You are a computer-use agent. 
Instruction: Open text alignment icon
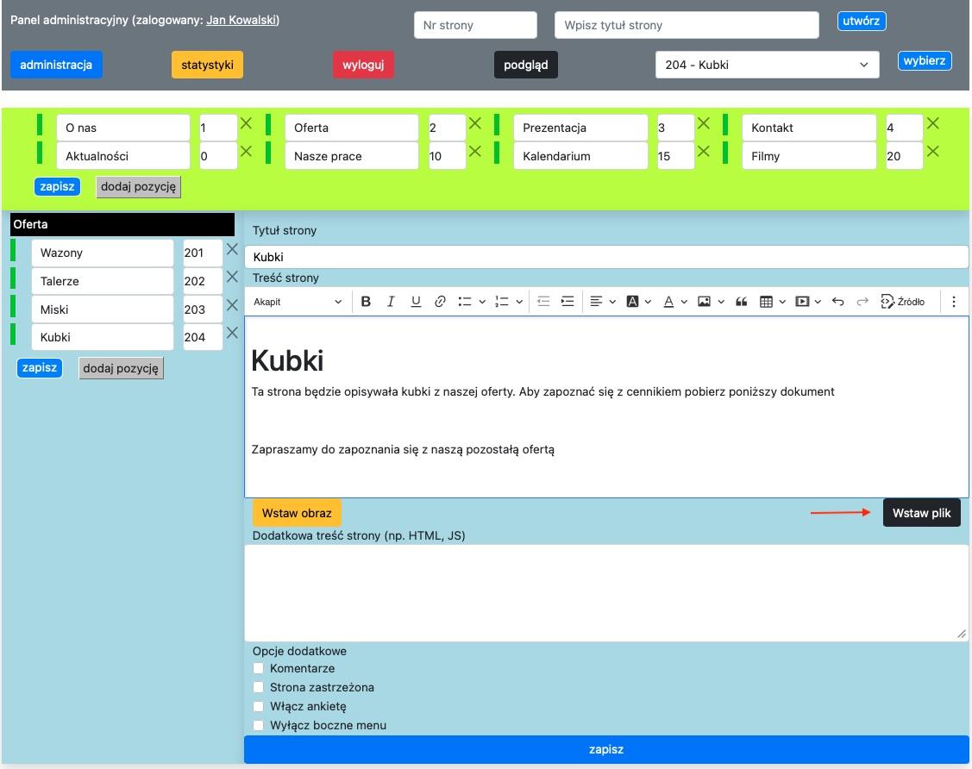coord(596,302)
